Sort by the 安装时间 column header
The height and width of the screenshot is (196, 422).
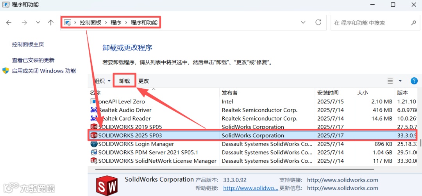328,93
